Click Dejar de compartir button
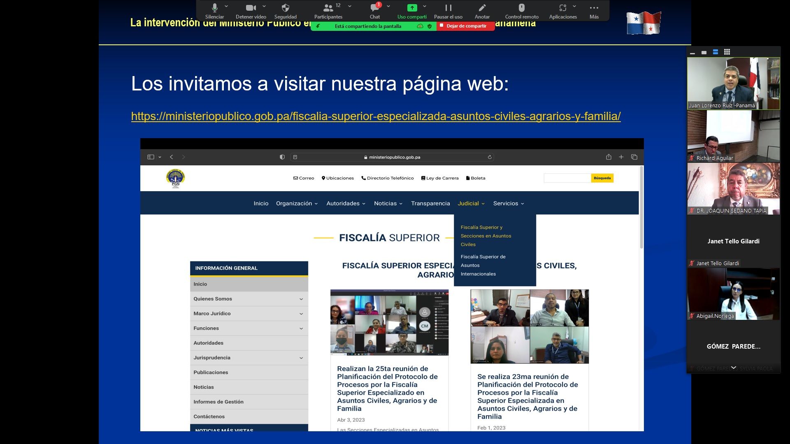This screenshot has width=790, height=444. coord(466,26)
